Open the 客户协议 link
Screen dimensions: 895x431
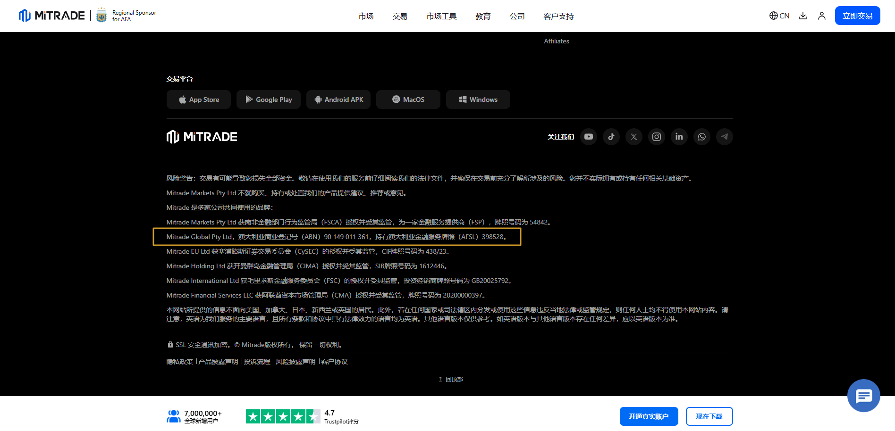pos(334,362)
